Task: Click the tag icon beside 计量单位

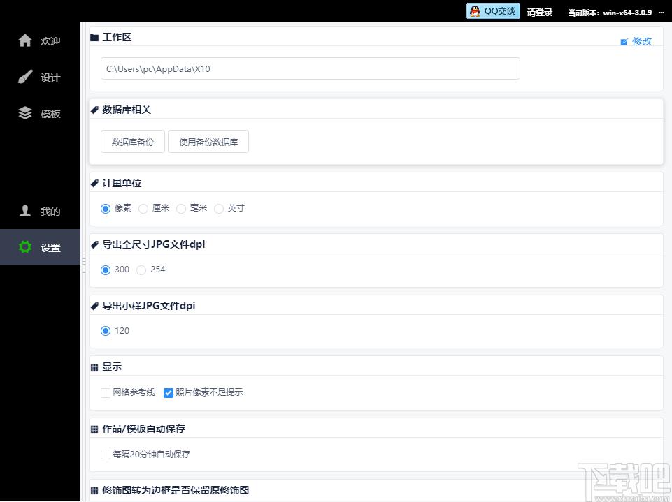Action: click(94, 184)
